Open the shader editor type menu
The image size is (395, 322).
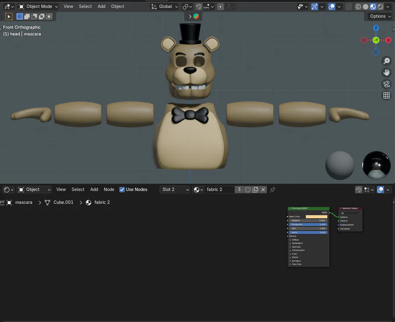coord(9,190)
